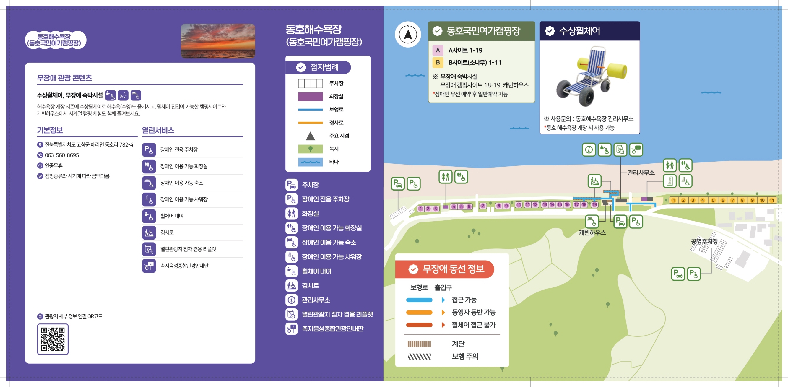Click the 수상휠체어 panel header
Viewport: 788px width, 387px height.
coord(589,31)
